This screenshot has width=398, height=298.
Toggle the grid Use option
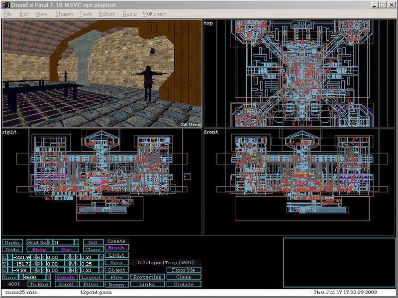pos(66,249)
